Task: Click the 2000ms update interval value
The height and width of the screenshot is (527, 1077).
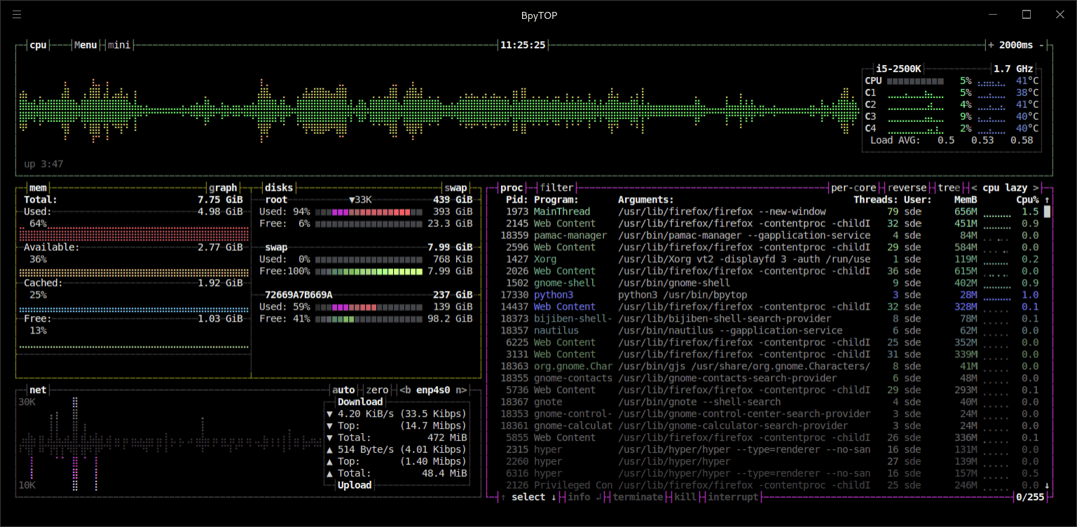Action: tap(1016, 45)
